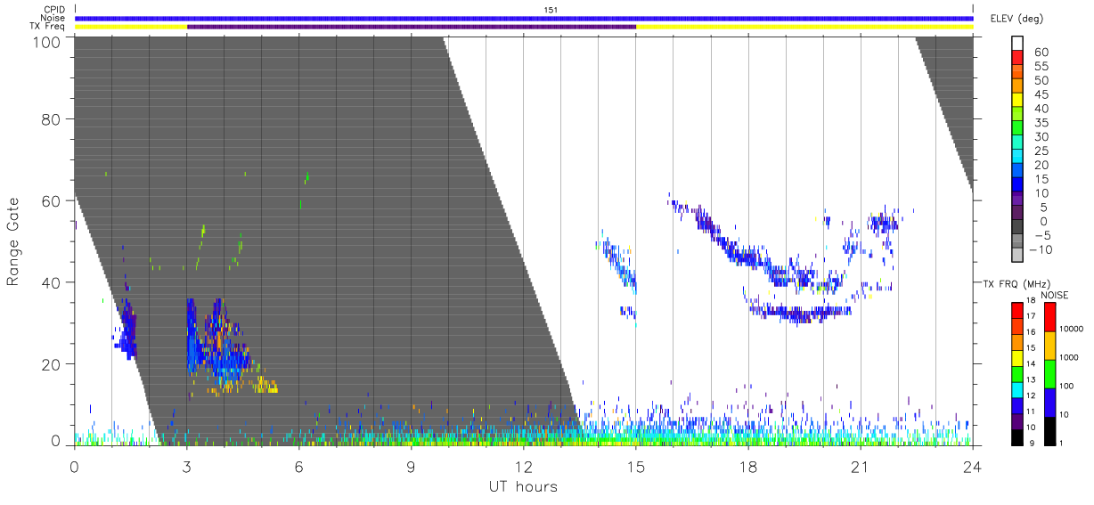Click the yellow segment of the NOISE colorbar

pos(1050,346)
